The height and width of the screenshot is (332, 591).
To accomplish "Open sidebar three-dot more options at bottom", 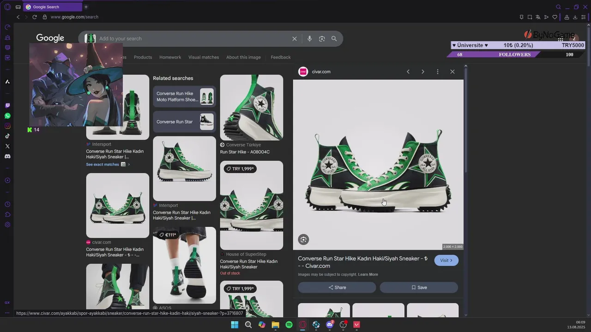I will pyautogui.click(x=7, y=313).
